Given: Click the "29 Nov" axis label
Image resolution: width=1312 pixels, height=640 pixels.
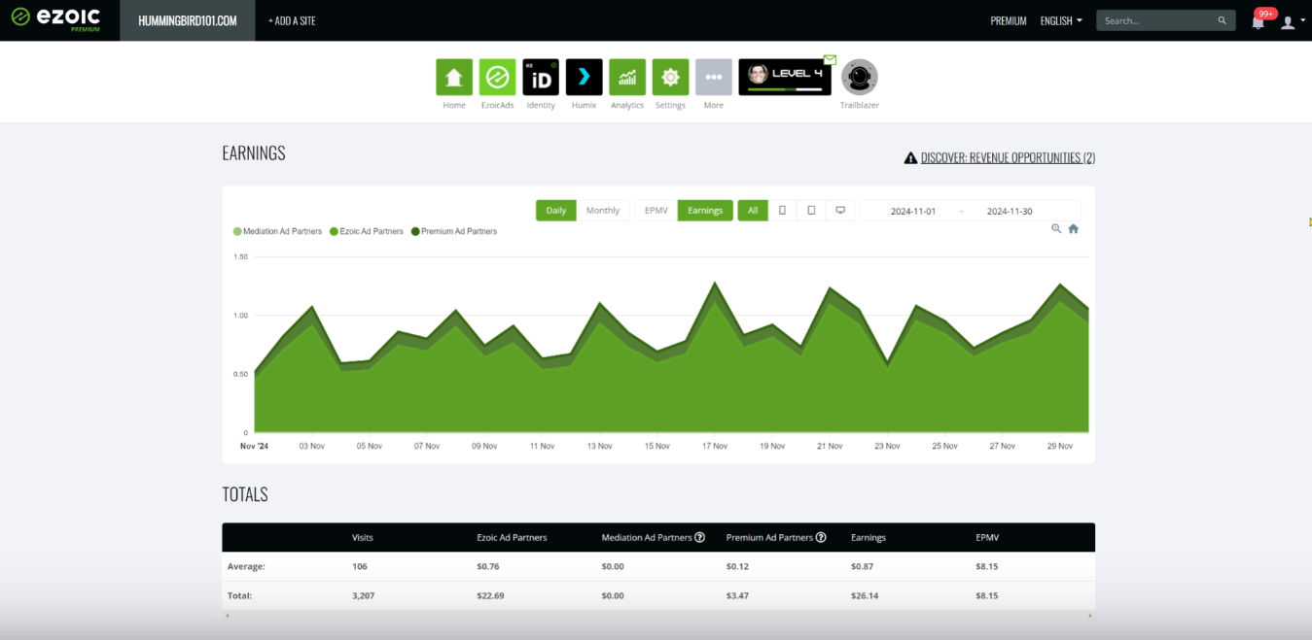Looking at the screenshot, I should [1060, 446].
